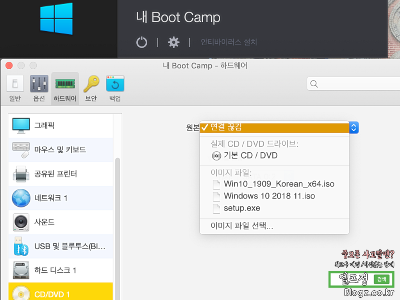Screen dimensions: 400x300
Task: Click the keyboard and mouse icon
Action: click(x=21, y=150)
